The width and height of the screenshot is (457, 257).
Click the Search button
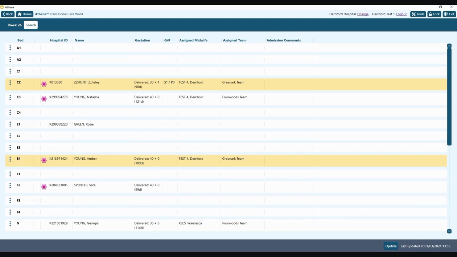point(31,25)
